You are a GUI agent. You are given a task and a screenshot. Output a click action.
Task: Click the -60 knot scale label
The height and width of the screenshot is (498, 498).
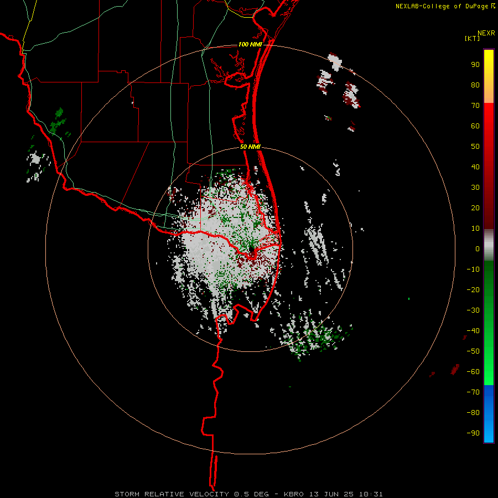pyautogui.click(x=473, y=372)
